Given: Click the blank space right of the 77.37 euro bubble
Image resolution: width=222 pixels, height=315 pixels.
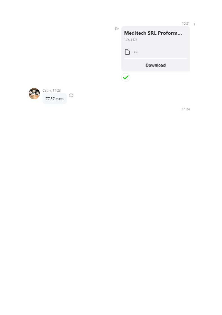Looking at the screenshot, I should coord(130,99).
